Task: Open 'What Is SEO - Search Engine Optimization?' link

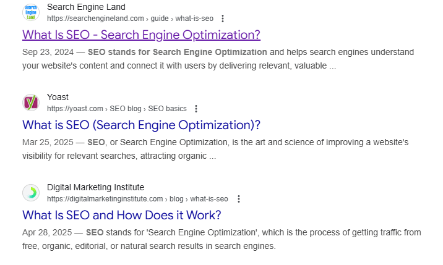Action: click(x=141, y=35)
